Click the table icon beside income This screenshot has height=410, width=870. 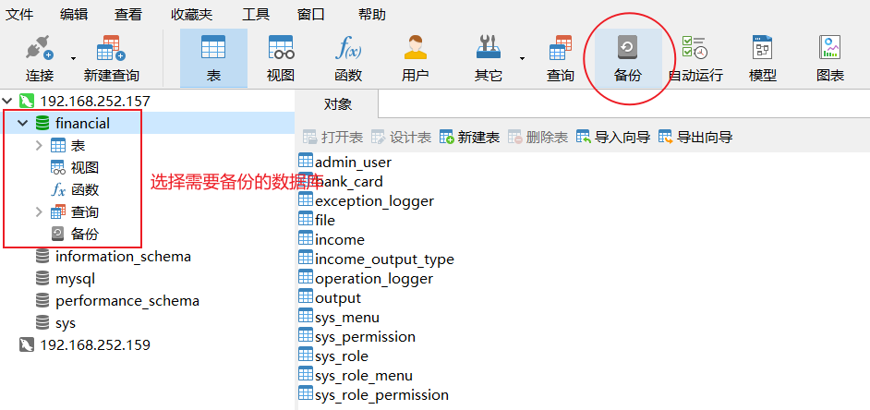306,238
